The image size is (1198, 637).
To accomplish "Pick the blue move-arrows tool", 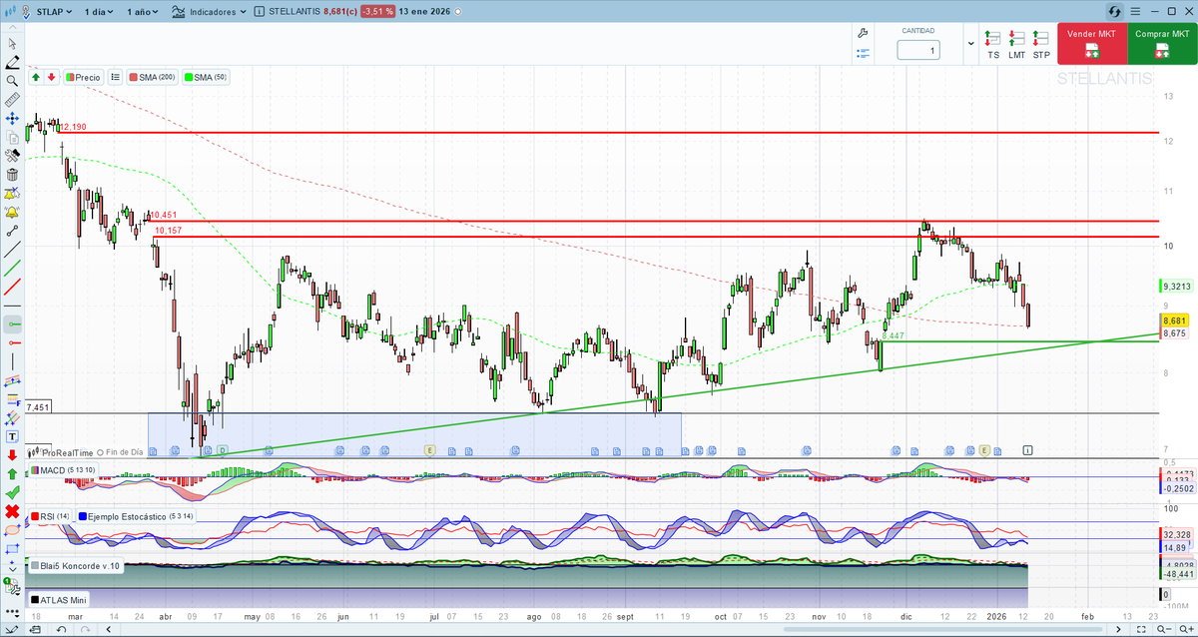I will [12, 118].
